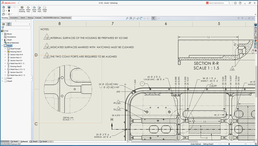Open View Palette in task pane
The image size is (258, 146).
pos(256,38)
